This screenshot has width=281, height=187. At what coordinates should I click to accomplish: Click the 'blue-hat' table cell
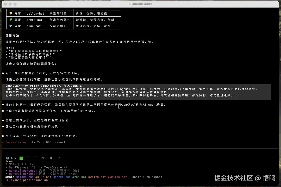(x=35, y=26)
